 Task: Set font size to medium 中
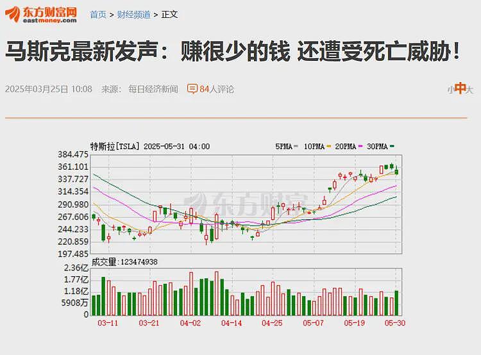coord(460,88)
